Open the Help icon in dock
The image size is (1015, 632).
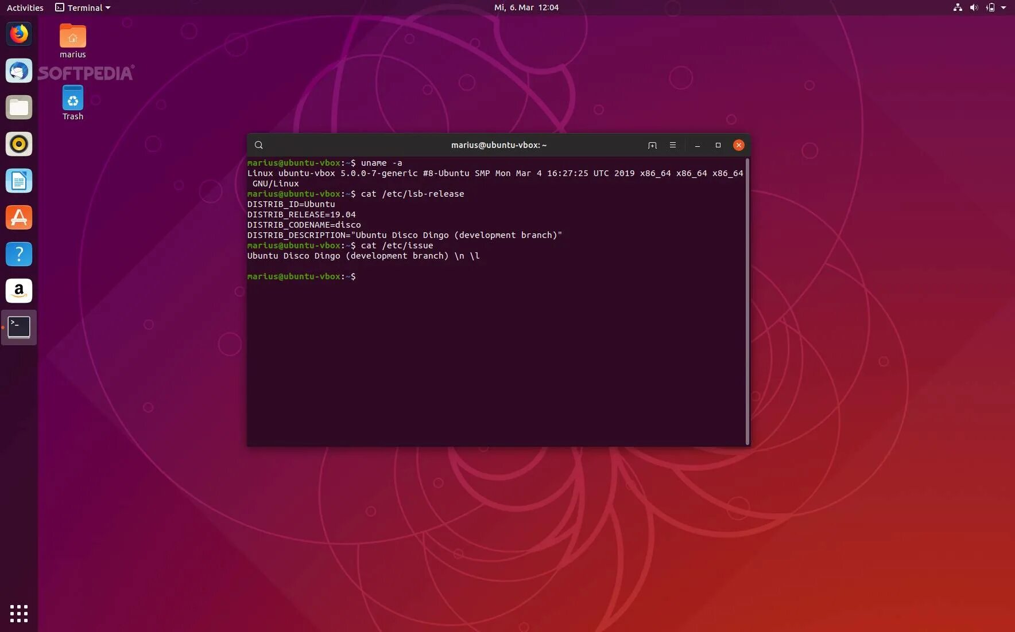click(x=19, y=254)
